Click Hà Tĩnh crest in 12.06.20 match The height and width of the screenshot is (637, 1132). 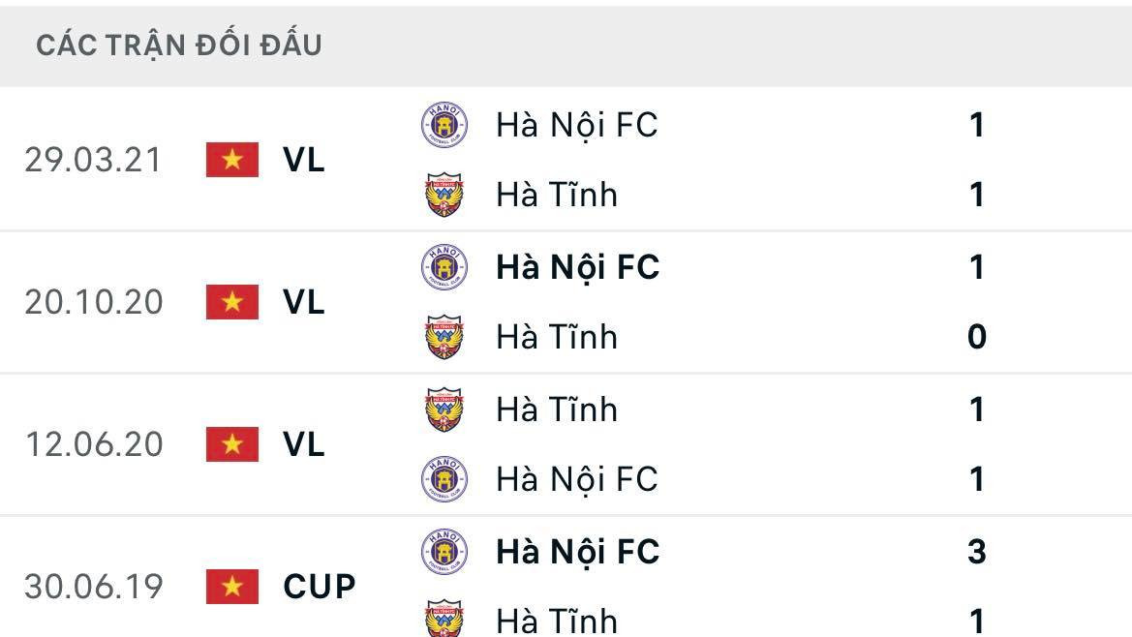(x=444, y=409)
